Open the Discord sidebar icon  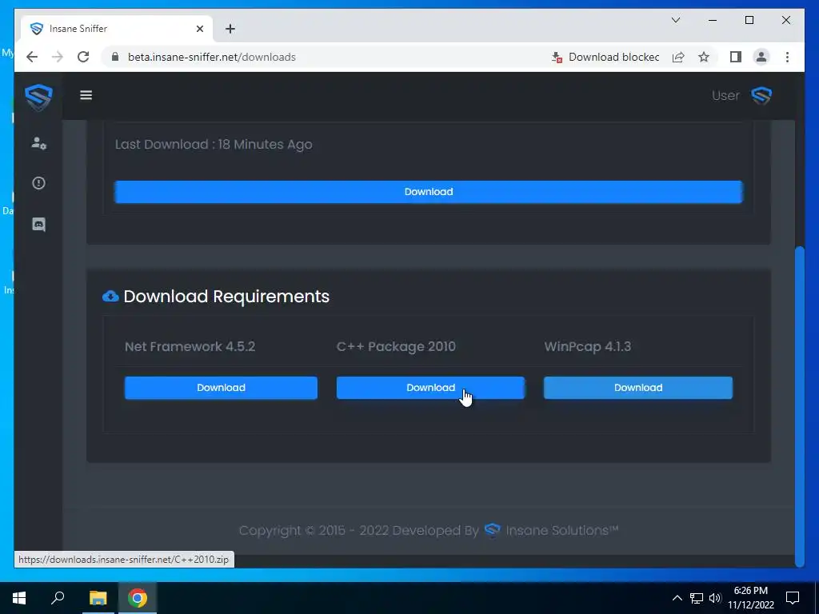point(38,225)
